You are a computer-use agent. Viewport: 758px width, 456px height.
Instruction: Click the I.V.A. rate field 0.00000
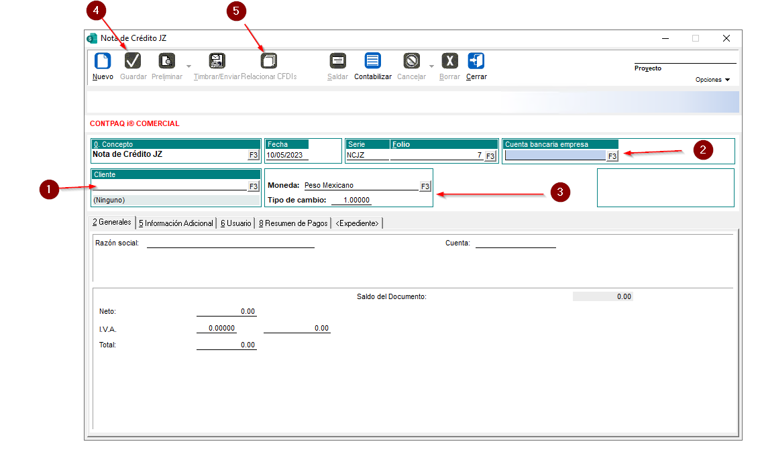pos(217,328)
